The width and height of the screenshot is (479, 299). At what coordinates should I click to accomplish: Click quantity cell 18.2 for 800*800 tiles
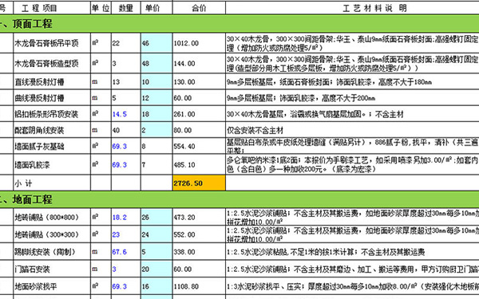coord(126,217)
